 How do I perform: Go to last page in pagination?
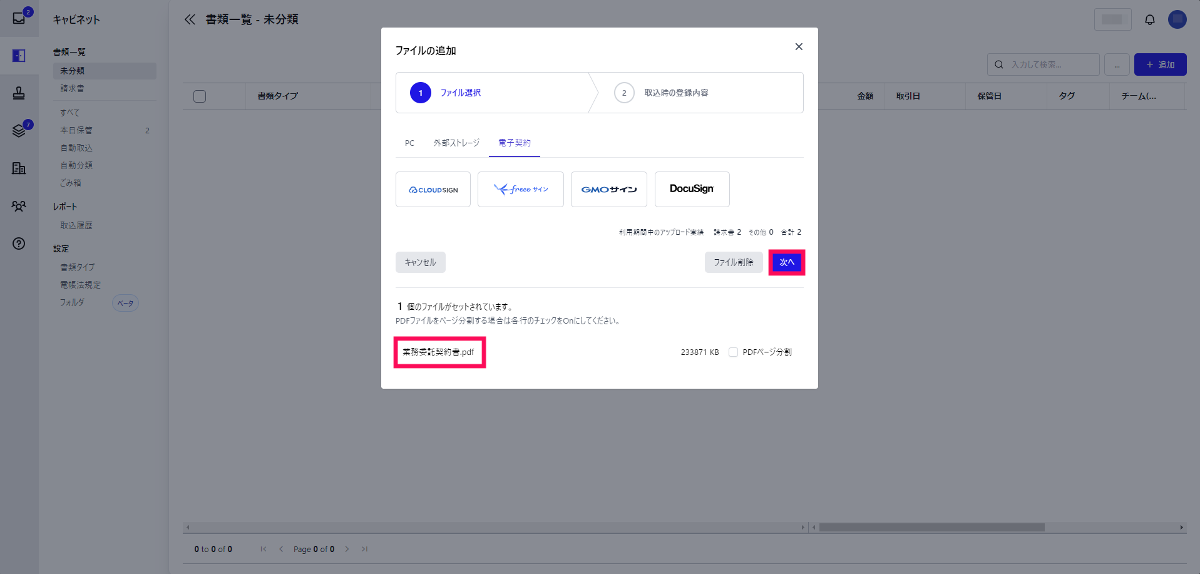tap(364, 549)
